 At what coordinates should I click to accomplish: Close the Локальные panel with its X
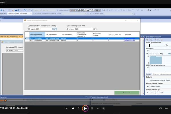88,97
